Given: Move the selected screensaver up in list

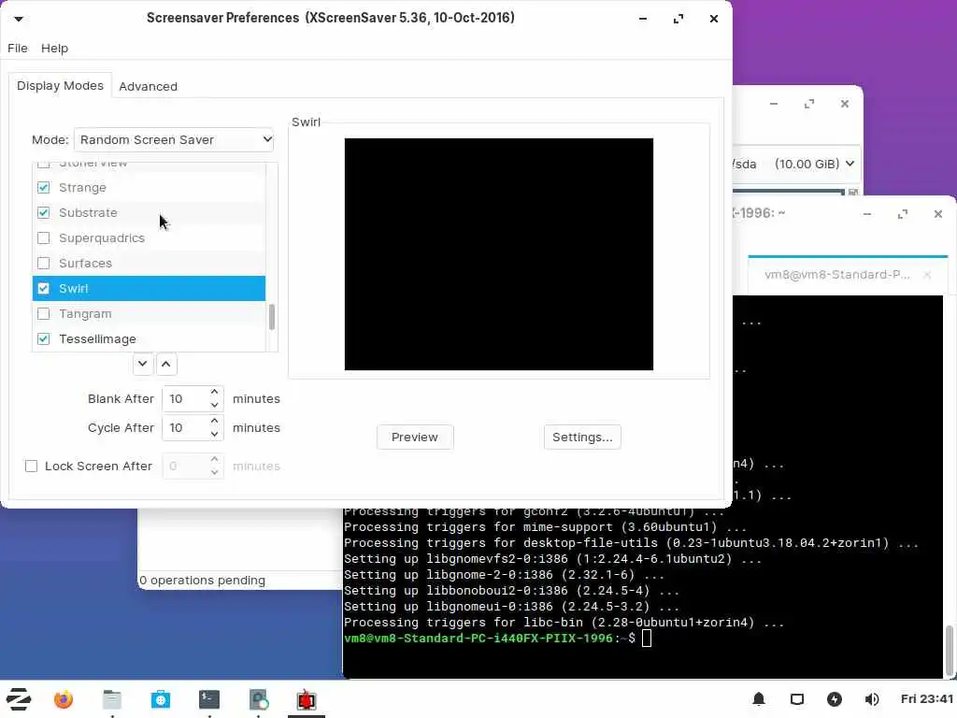Looking at the screenshot, I should pos(166,364).
